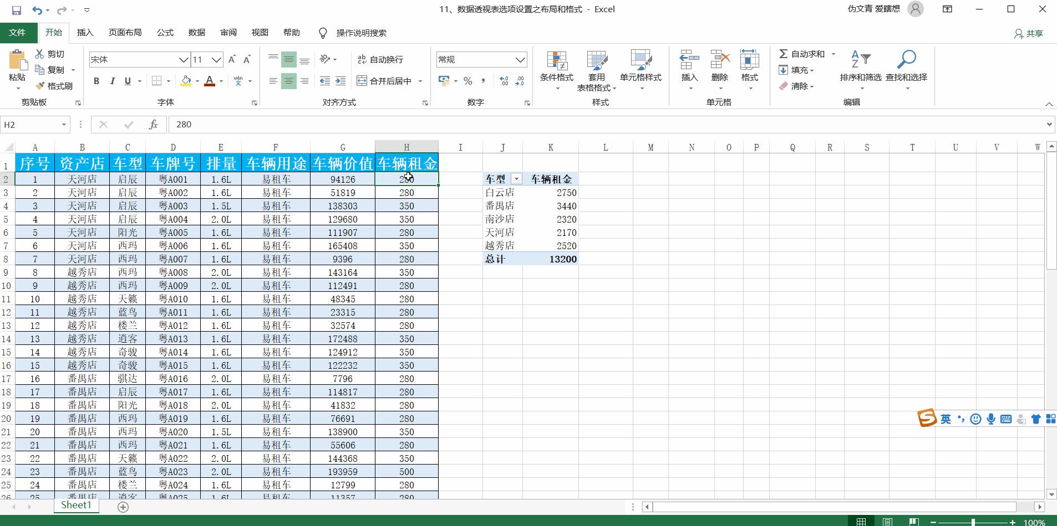Screen dimensions: 1057x526
Task: Enable wrap text for the cell
Action: click(382, 59)
